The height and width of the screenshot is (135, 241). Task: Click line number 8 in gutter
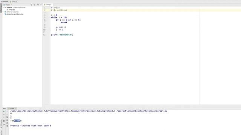pos(45,25)
